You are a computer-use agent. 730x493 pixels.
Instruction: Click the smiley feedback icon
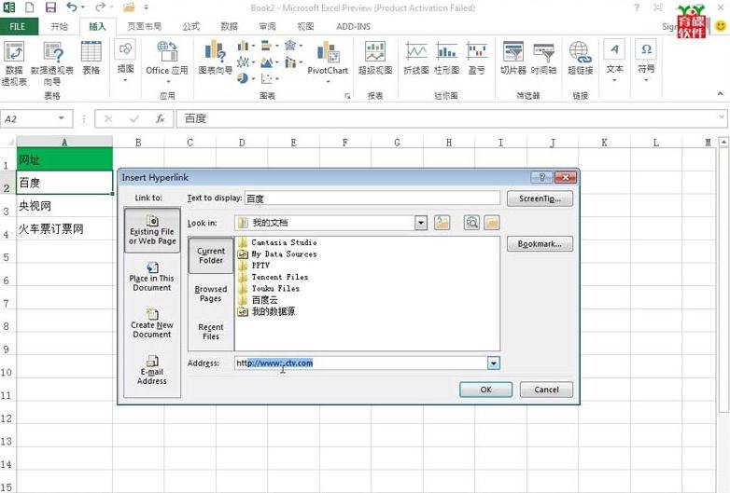(721, 26)
